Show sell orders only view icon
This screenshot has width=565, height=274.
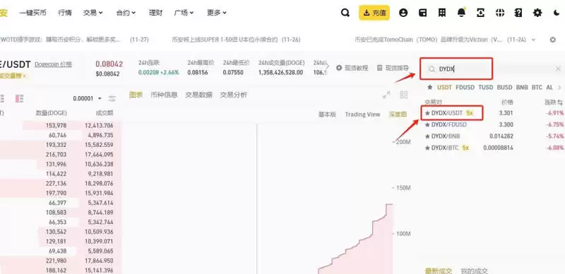pyautogui.click(x=19, y=98)
